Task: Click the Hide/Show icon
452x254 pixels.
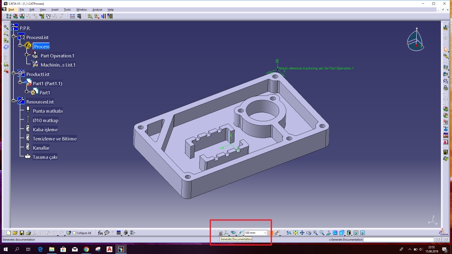Action: click(x=356, y=233)
